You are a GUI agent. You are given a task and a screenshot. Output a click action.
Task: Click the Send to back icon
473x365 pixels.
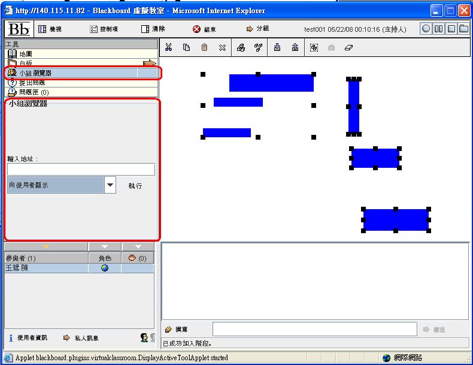277,48
